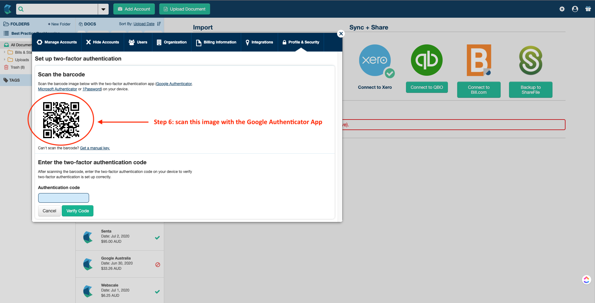Select the Uploads folder
The image size is (595, 303).
[x=18, y=60]
